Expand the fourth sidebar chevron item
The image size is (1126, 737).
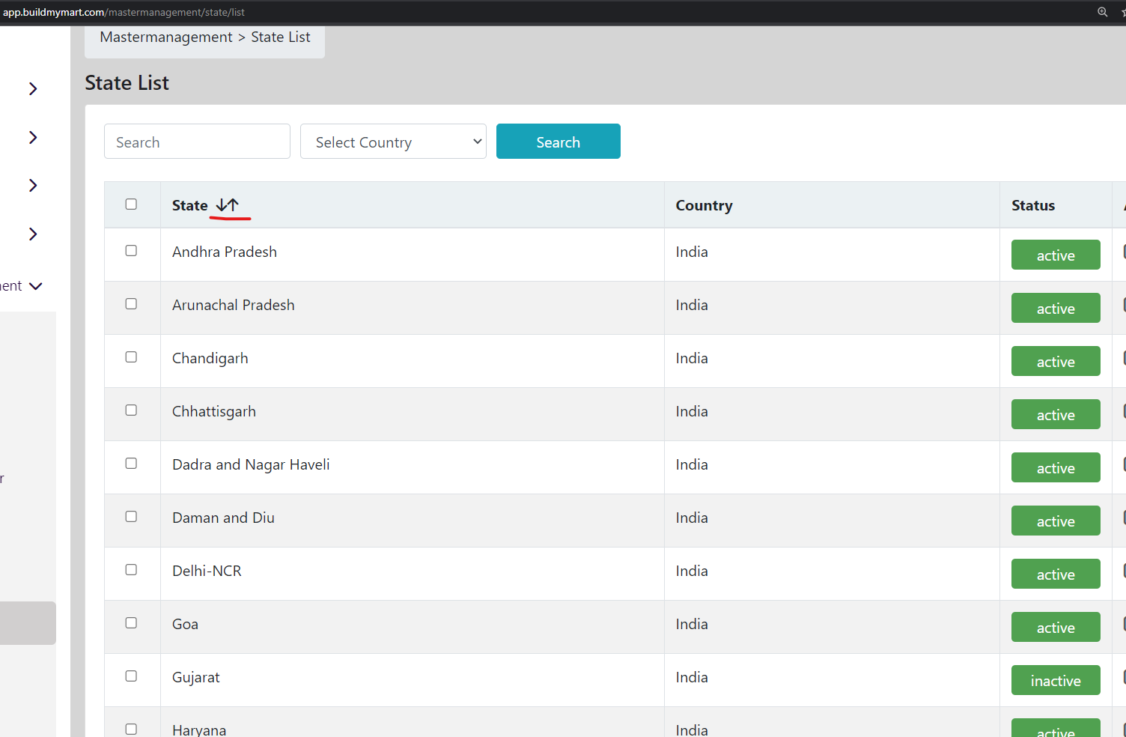pyautogui.click(x=33, y=234)
